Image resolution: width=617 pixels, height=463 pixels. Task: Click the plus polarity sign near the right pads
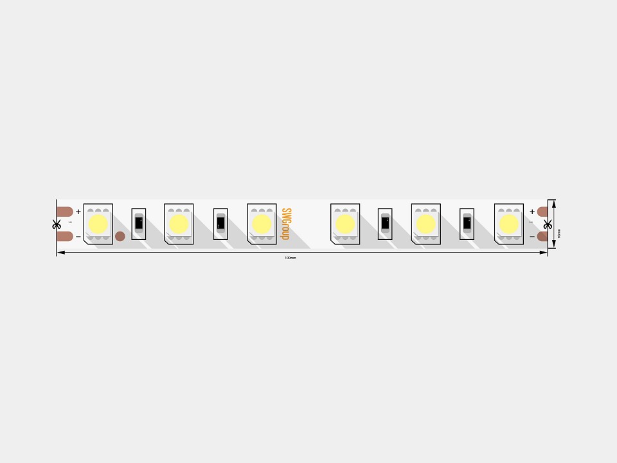[x=532, y=212]
